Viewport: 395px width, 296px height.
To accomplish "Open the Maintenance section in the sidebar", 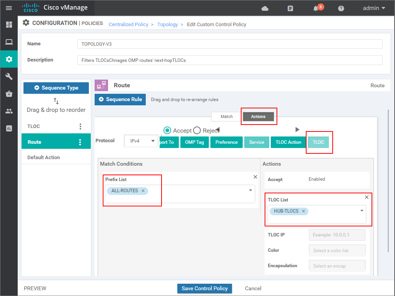I will [9, 93].
